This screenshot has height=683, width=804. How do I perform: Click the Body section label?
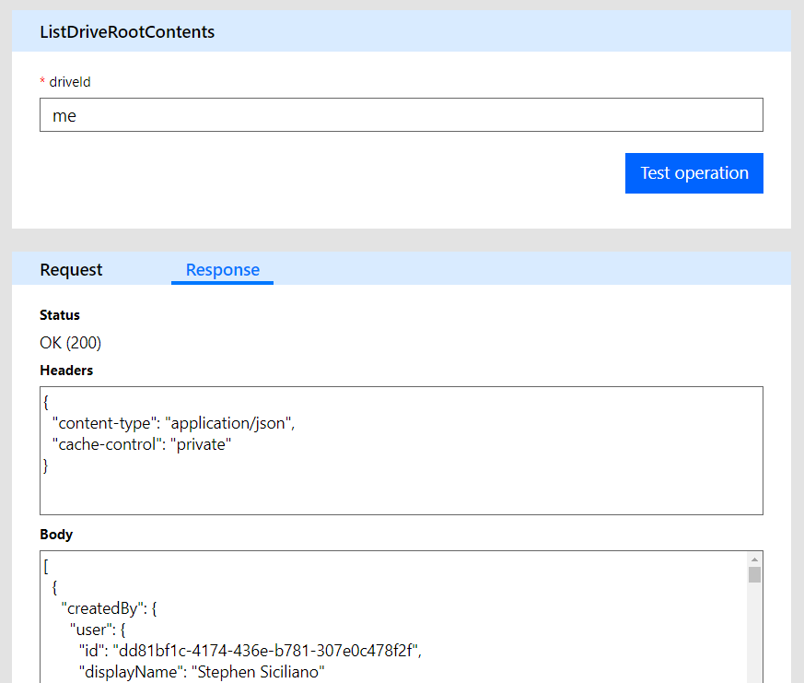(x=56, y=535)
